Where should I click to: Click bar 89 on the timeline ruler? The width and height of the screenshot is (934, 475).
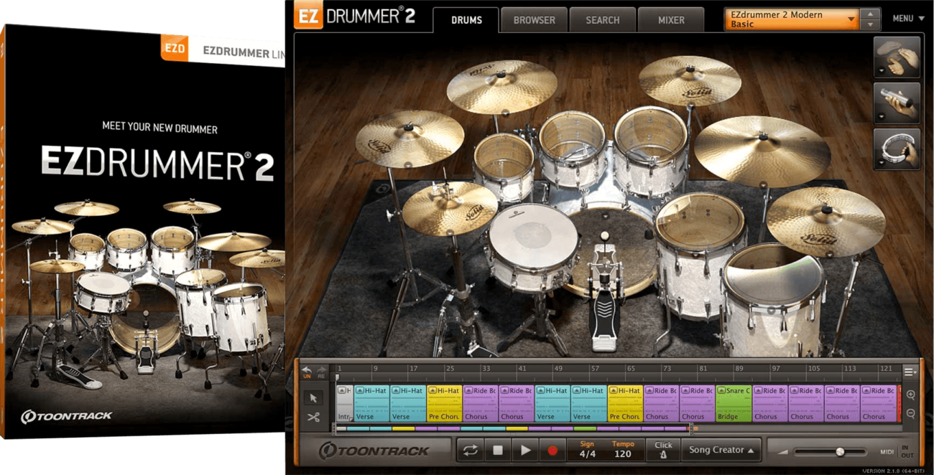[x=739, y=369]
